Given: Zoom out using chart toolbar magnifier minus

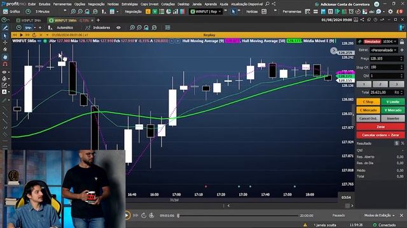Looking at the screenshot, I should [139, 28].
